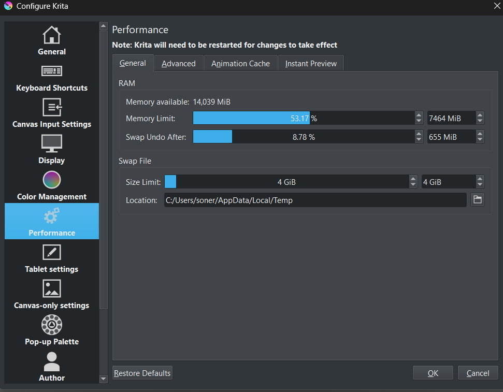Image resolution: width=503 pixels, height=392 pixels.
Task: Open the General settings page
Action: click(x=52, y=40)
